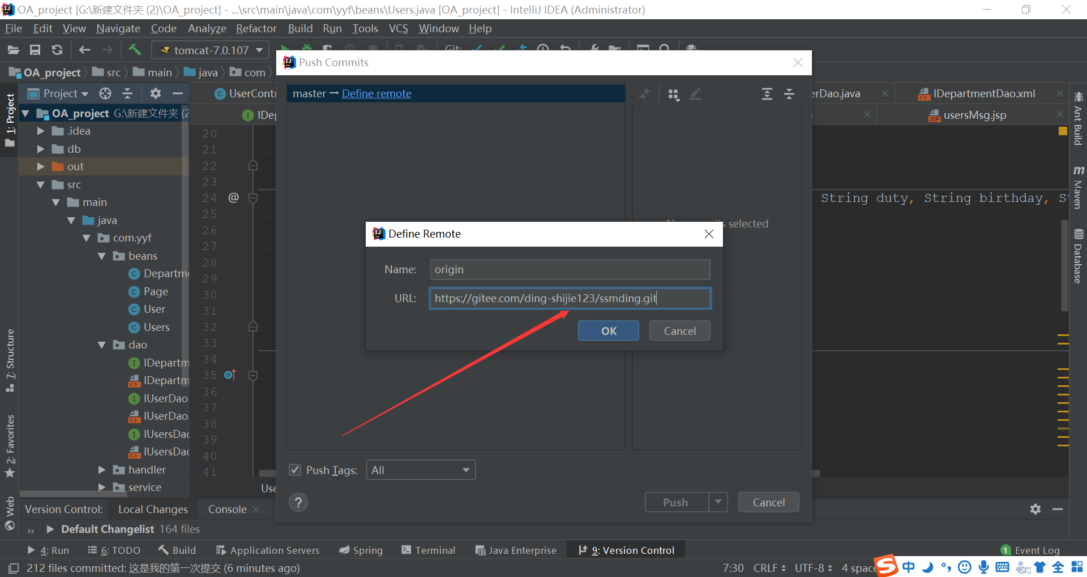This screenshot has width=1087, height=577.
Task: Toggle Sogou Chinese/English mode 中
Action: pyautogui.click(x=909, y=567)
